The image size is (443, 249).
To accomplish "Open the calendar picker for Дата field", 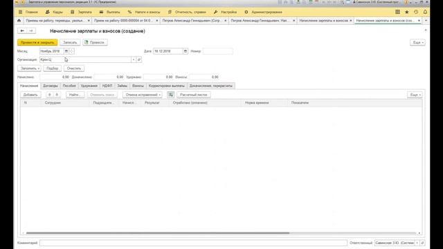I will (x=186, y=51).
